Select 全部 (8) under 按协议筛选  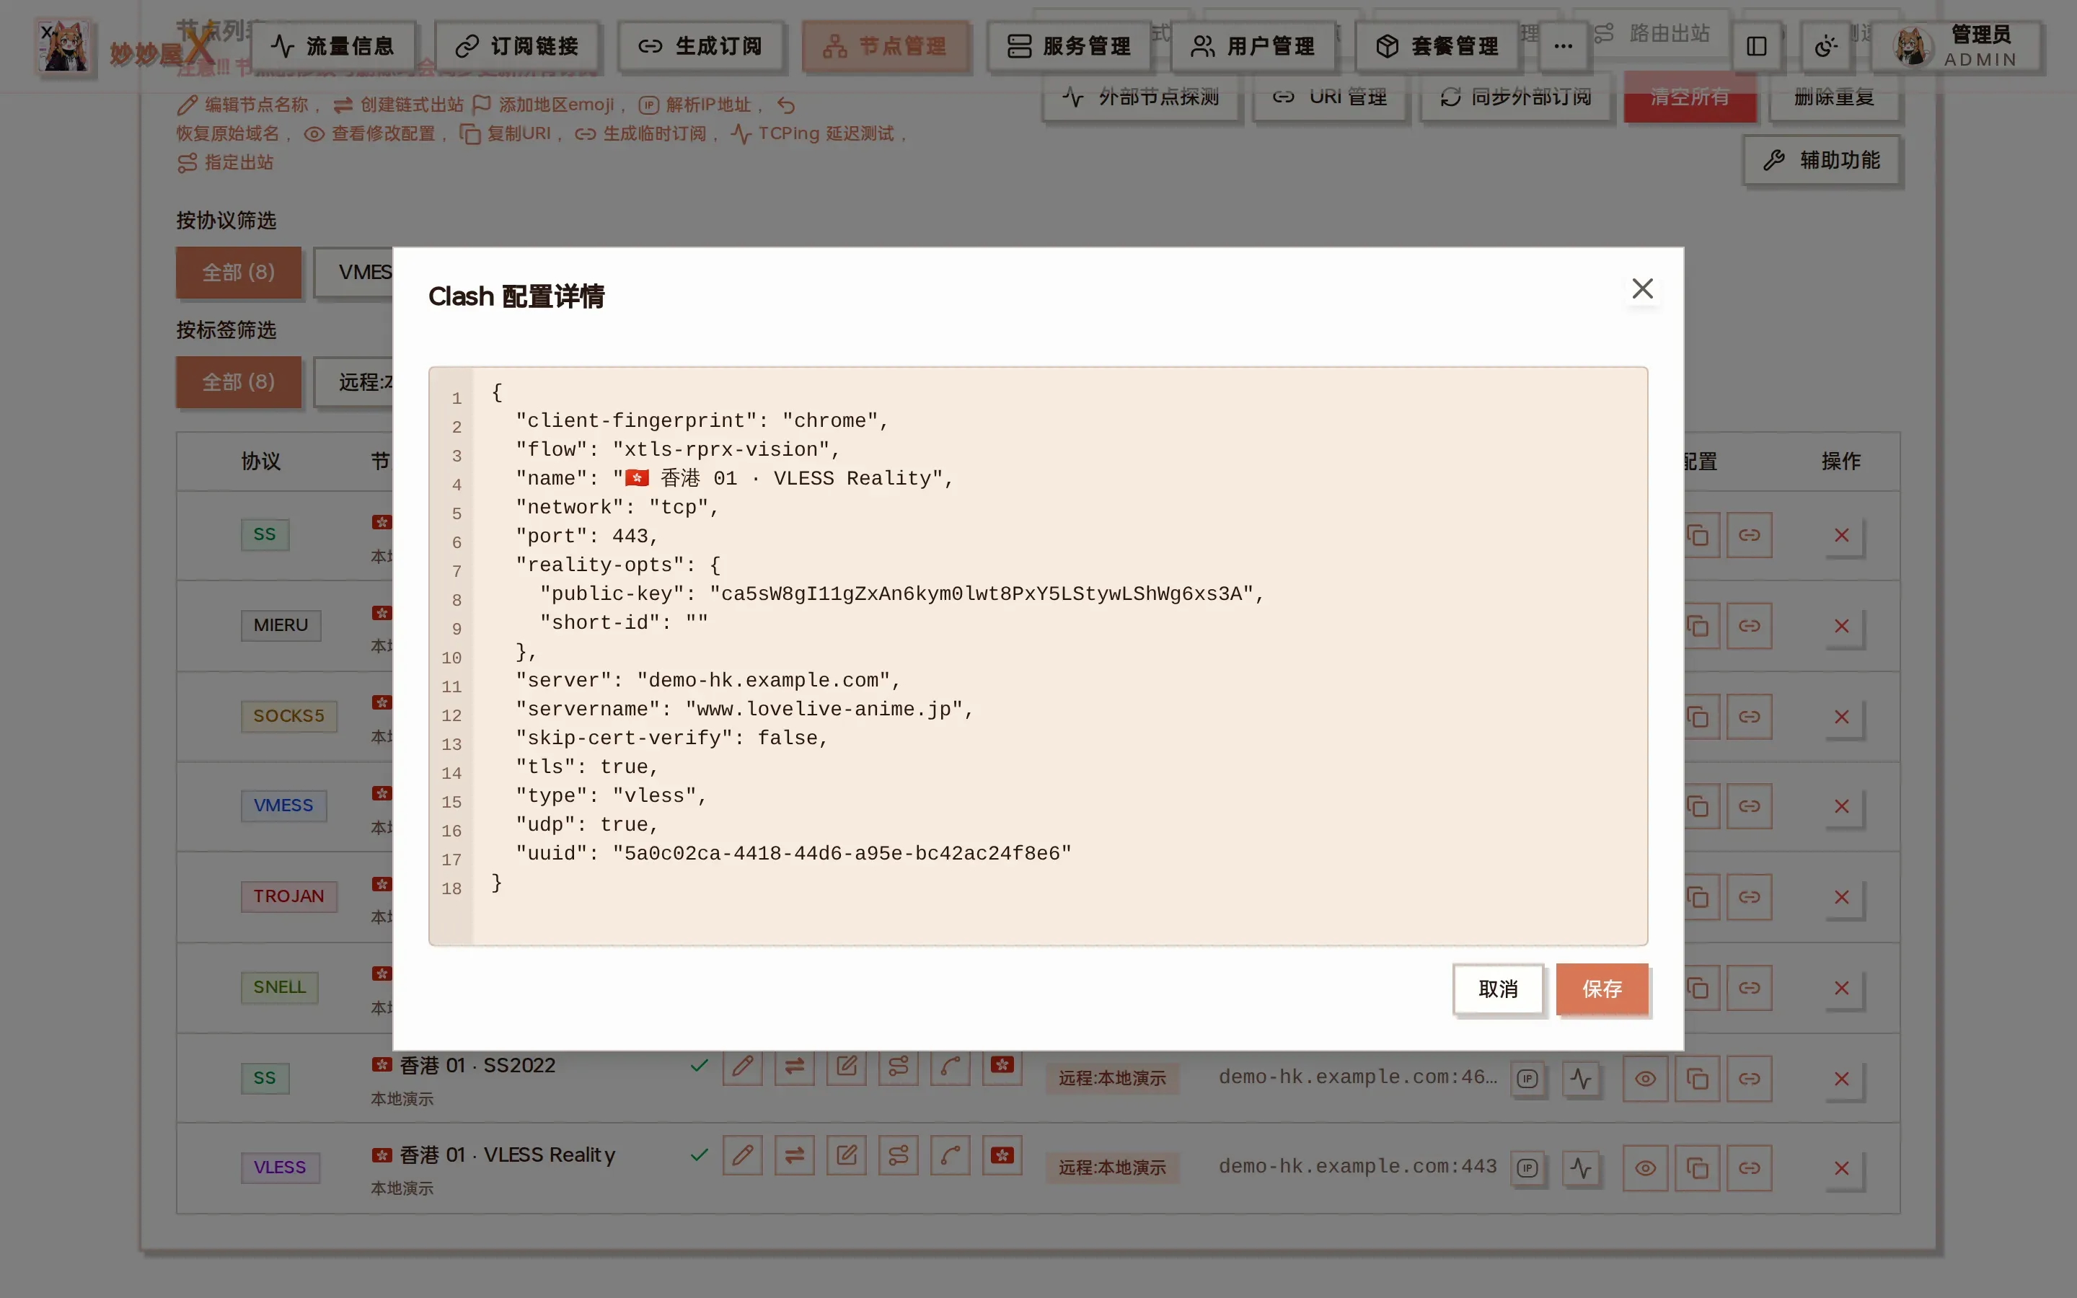[x=238, y=272]
